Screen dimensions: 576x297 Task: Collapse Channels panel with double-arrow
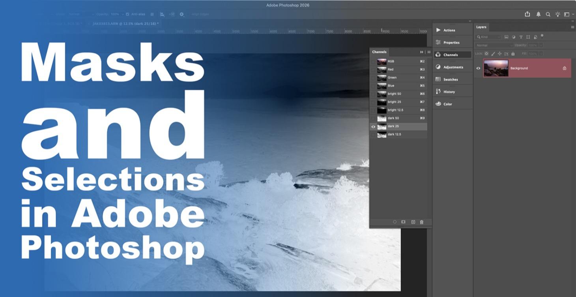pos(422,52)
